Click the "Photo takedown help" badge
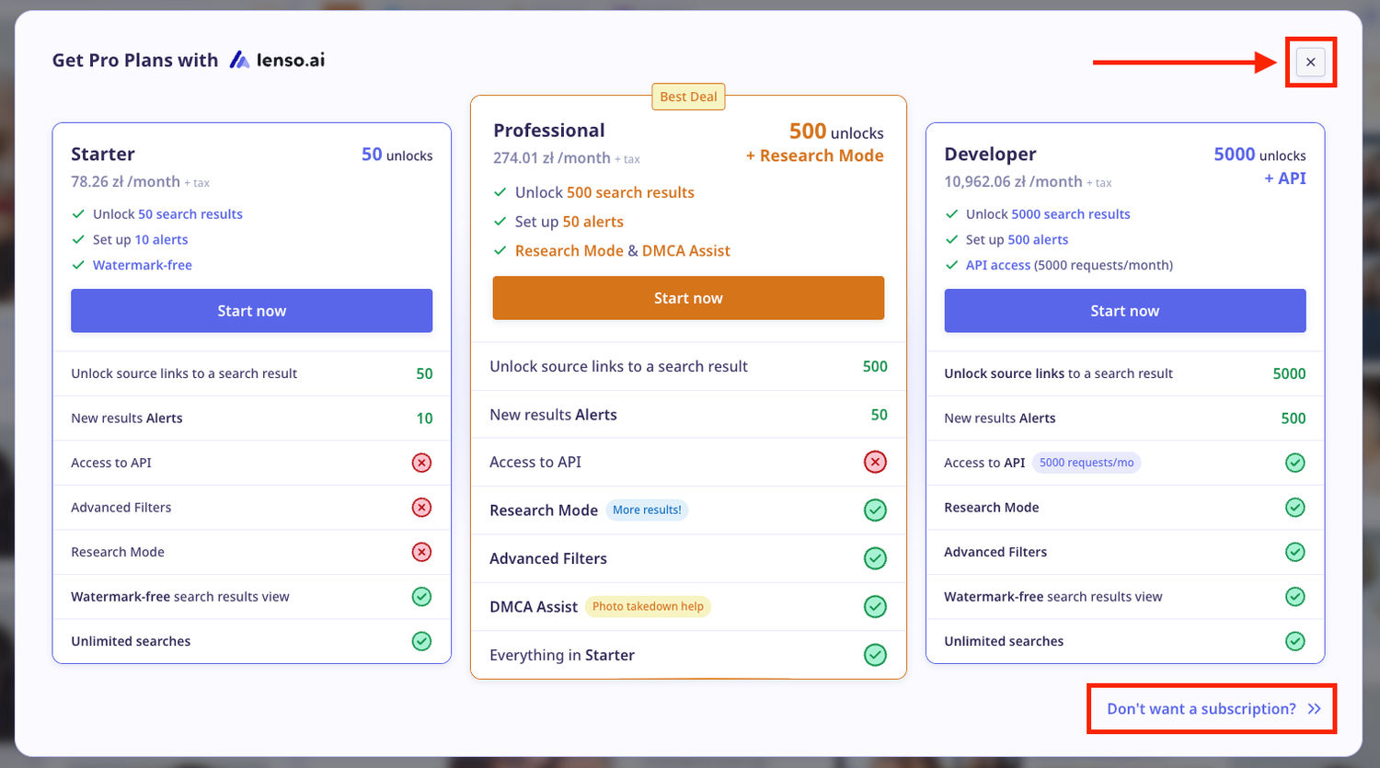The width and height of the screenshot is (1380, 768). pyautogui.click(x=648, y=607)
